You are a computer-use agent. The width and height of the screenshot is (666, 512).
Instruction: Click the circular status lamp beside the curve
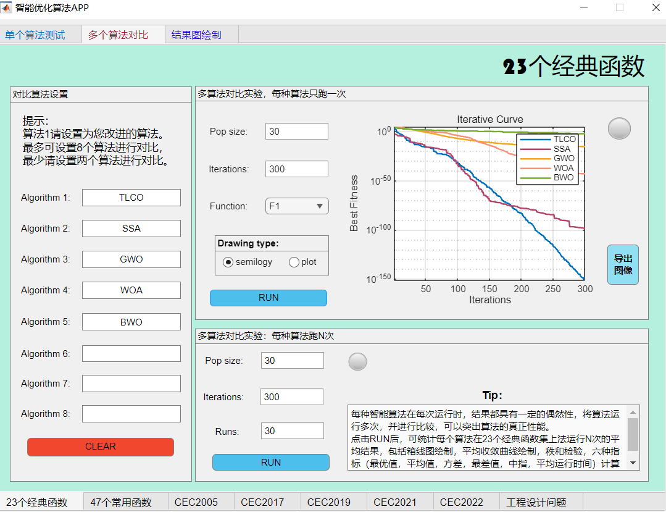pos(618,128)
